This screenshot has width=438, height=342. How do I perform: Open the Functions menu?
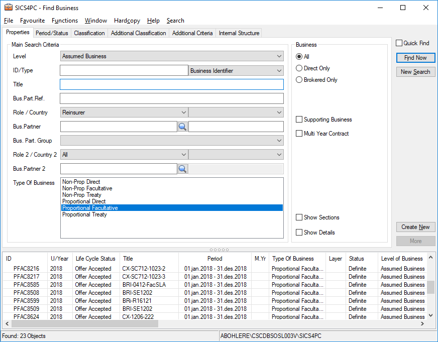point(65,21)
